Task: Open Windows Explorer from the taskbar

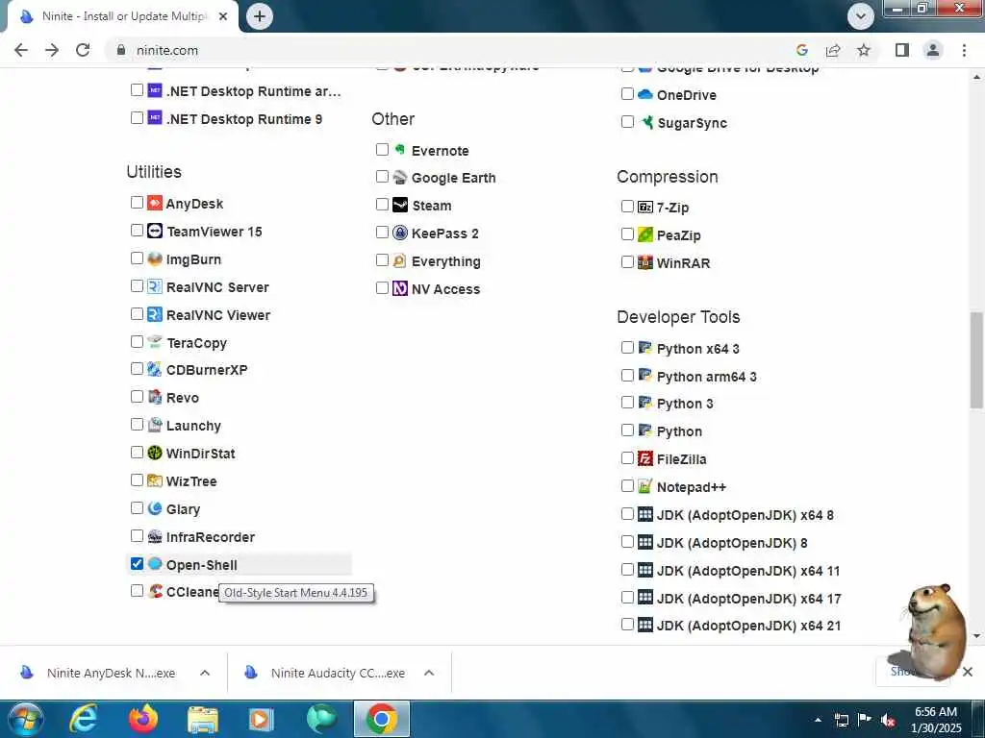Action: coord(202,719)
